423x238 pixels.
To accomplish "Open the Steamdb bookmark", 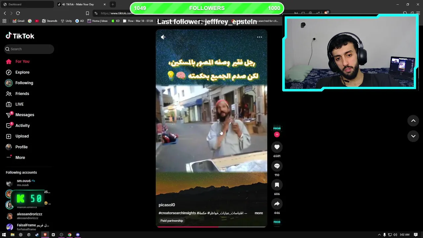I will 49,21.
